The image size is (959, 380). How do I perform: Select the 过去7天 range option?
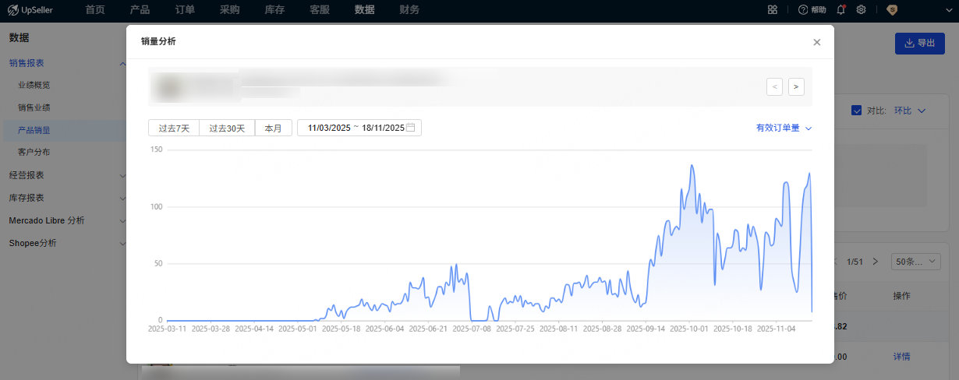(174, 128)
